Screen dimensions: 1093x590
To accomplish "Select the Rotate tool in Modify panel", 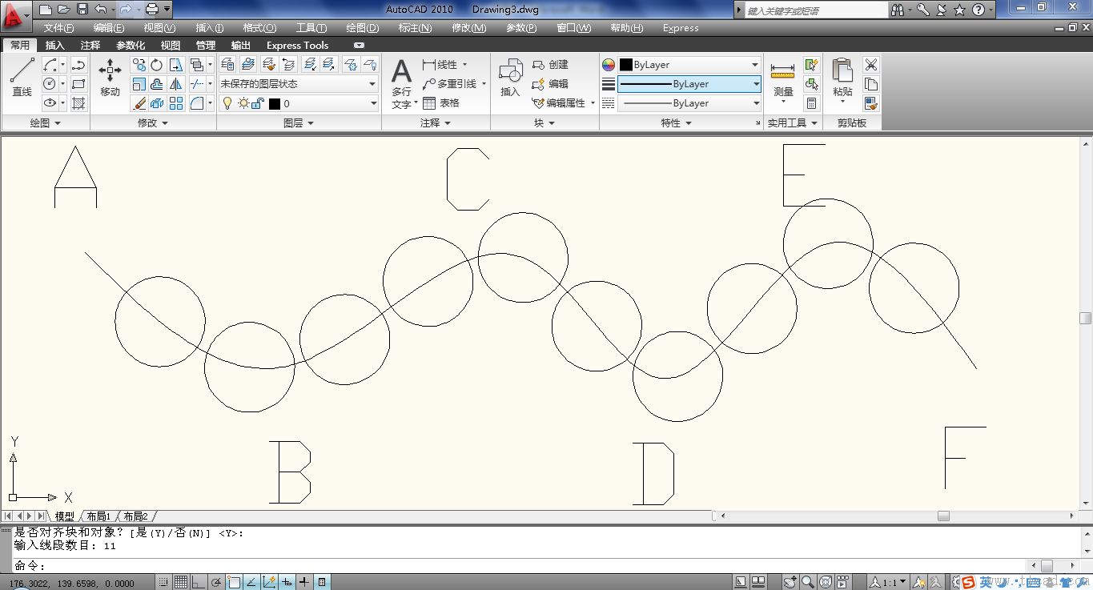I will click(x=157, y=65).
